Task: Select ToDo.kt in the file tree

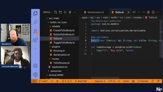Action: 58,39
